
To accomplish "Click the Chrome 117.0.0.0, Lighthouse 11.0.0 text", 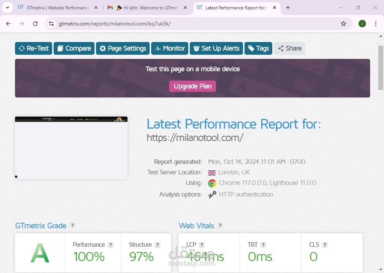I will coord(267,183).
